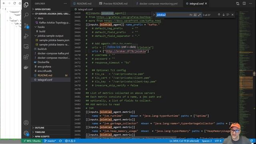Go to previous match in find widget
Screen dimensions: 256x144
219,15
